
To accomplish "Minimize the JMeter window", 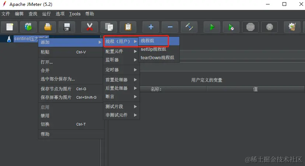I will coord(268,4).
